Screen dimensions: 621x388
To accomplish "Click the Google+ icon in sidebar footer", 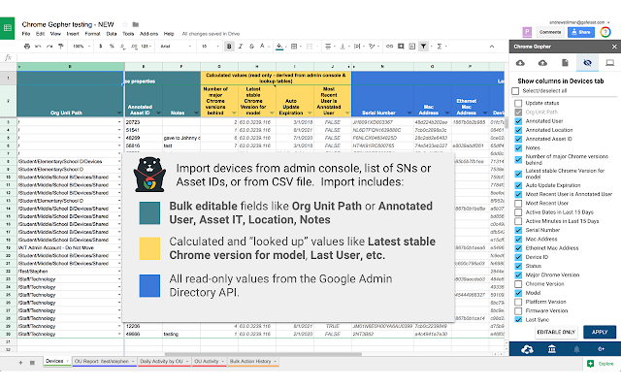I will (x=602, y=349).
